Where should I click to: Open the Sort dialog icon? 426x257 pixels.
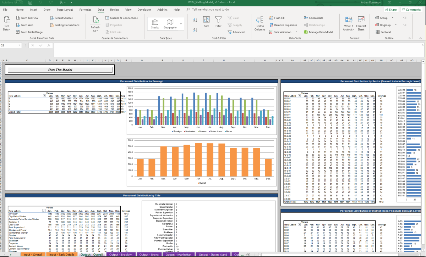[x=206, y=21]
